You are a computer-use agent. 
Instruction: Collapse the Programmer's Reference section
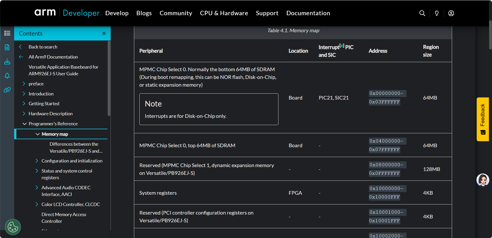pos(24,124)
